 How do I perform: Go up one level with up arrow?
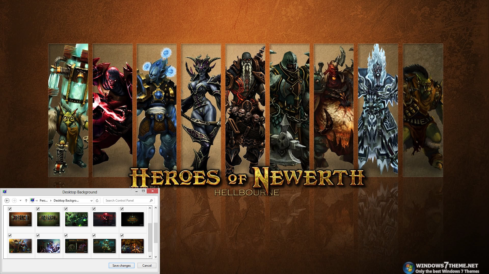tap(26, 201)
